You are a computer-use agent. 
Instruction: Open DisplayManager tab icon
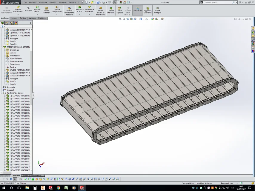[16, 23]
